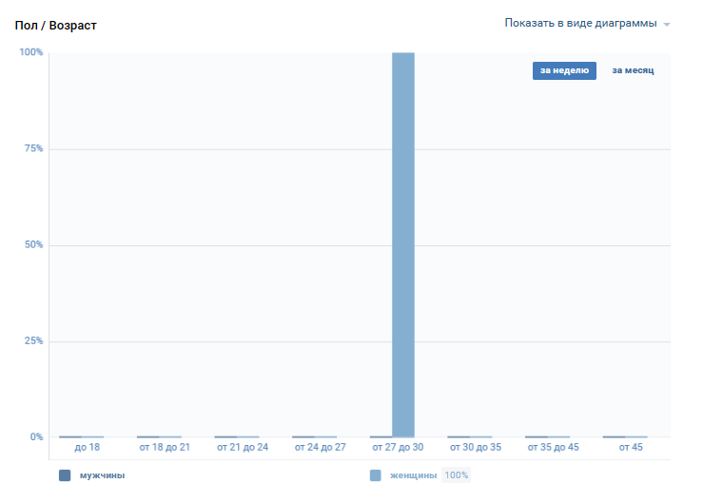Open the Показать в виде диаграммы dropdown
This screenshot has height=503, width=723.
tap(580, 23)
